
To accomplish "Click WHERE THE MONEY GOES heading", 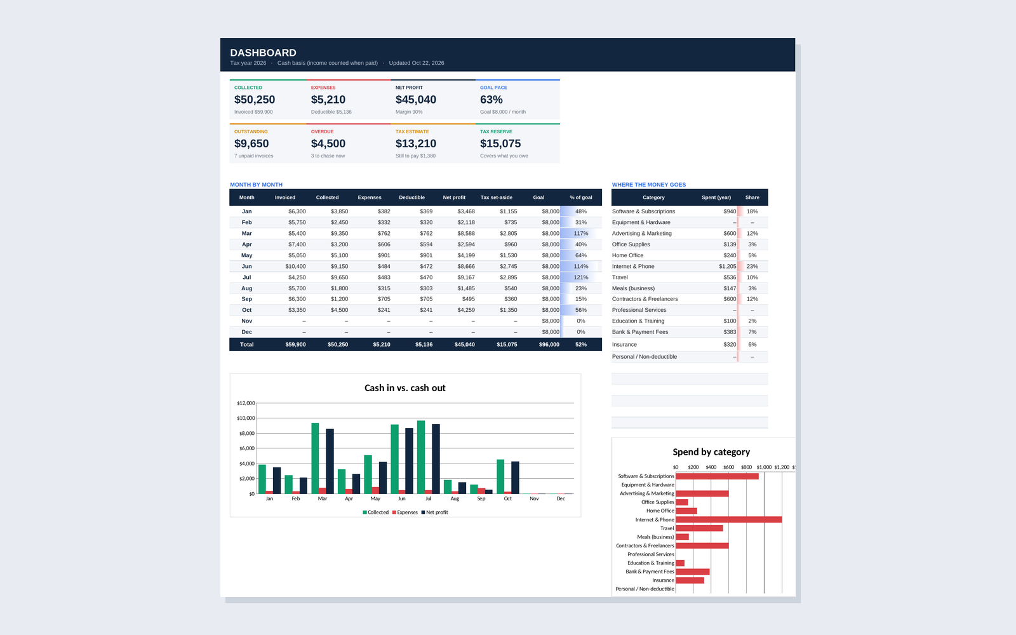I will 649,185.
